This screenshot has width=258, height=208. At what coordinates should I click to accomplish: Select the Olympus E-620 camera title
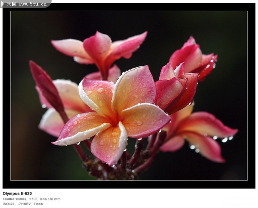tap(17, 194)
